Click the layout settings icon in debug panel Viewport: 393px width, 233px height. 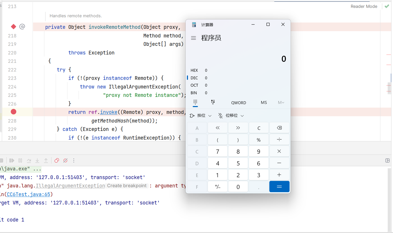click(387, 160)
